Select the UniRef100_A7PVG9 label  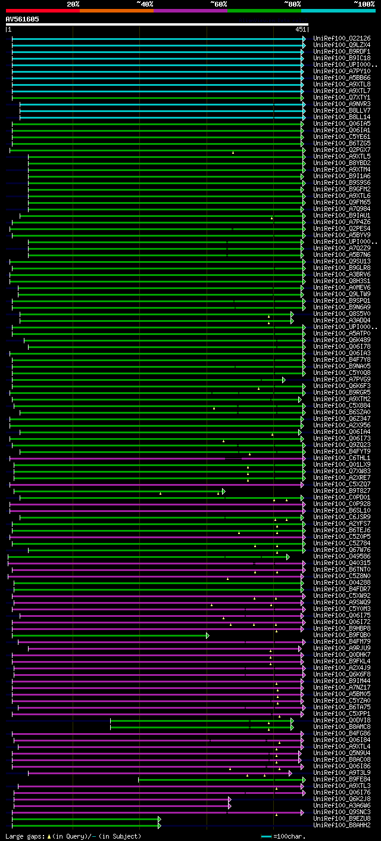tap(342, 379)
